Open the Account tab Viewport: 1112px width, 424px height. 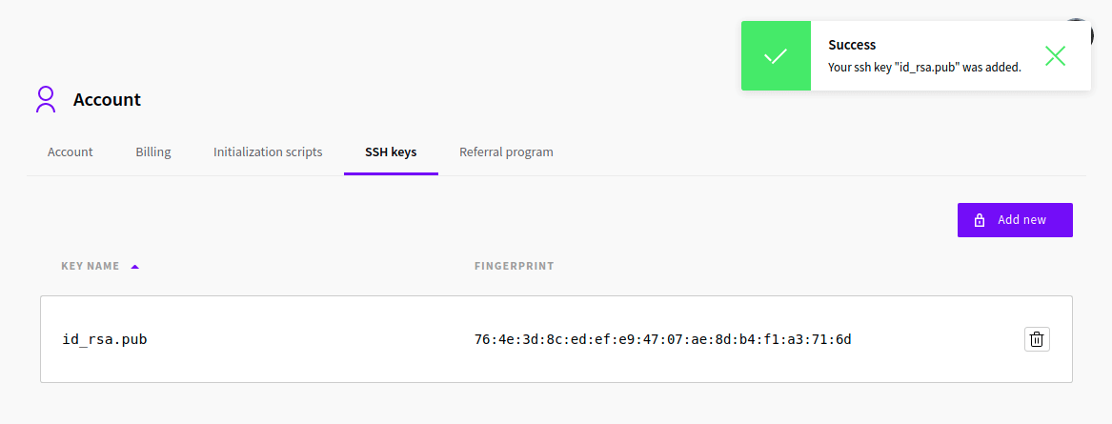tap(71, 152)
